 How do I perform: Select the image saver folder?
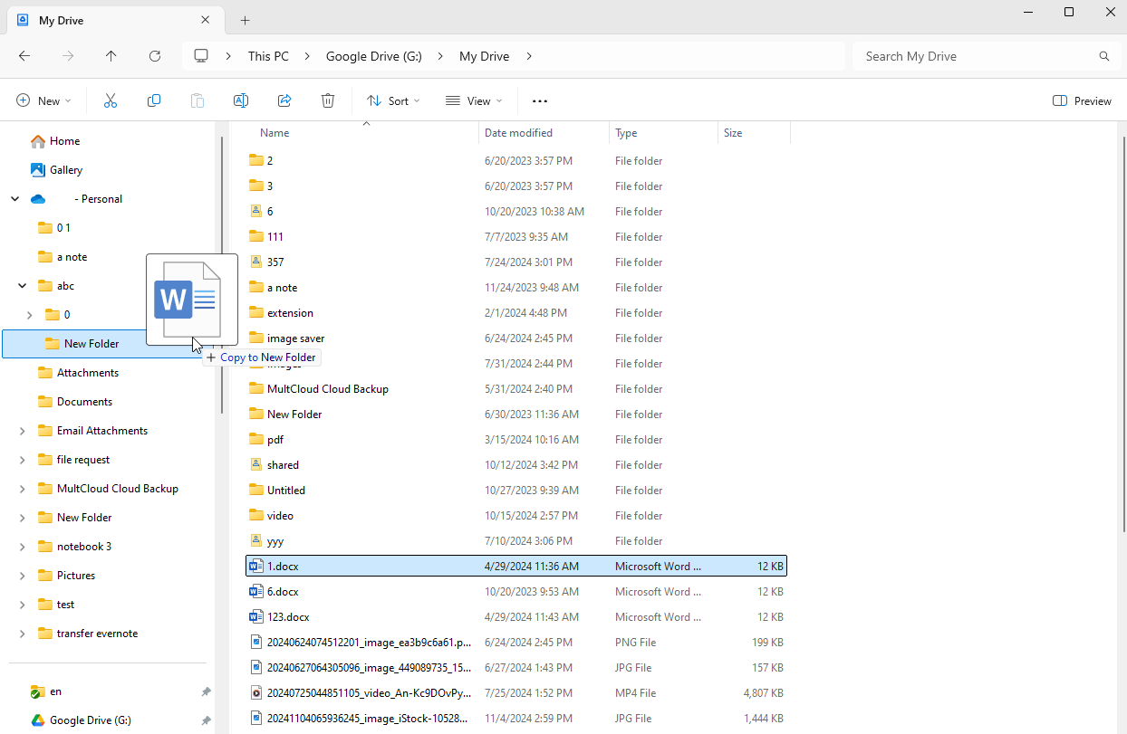pyautogui.click(x=516, y=338)
